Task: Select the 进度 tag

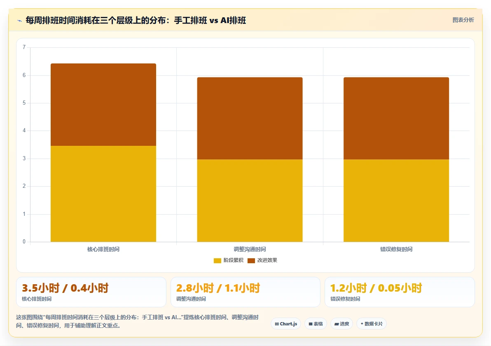Action: 341,324
